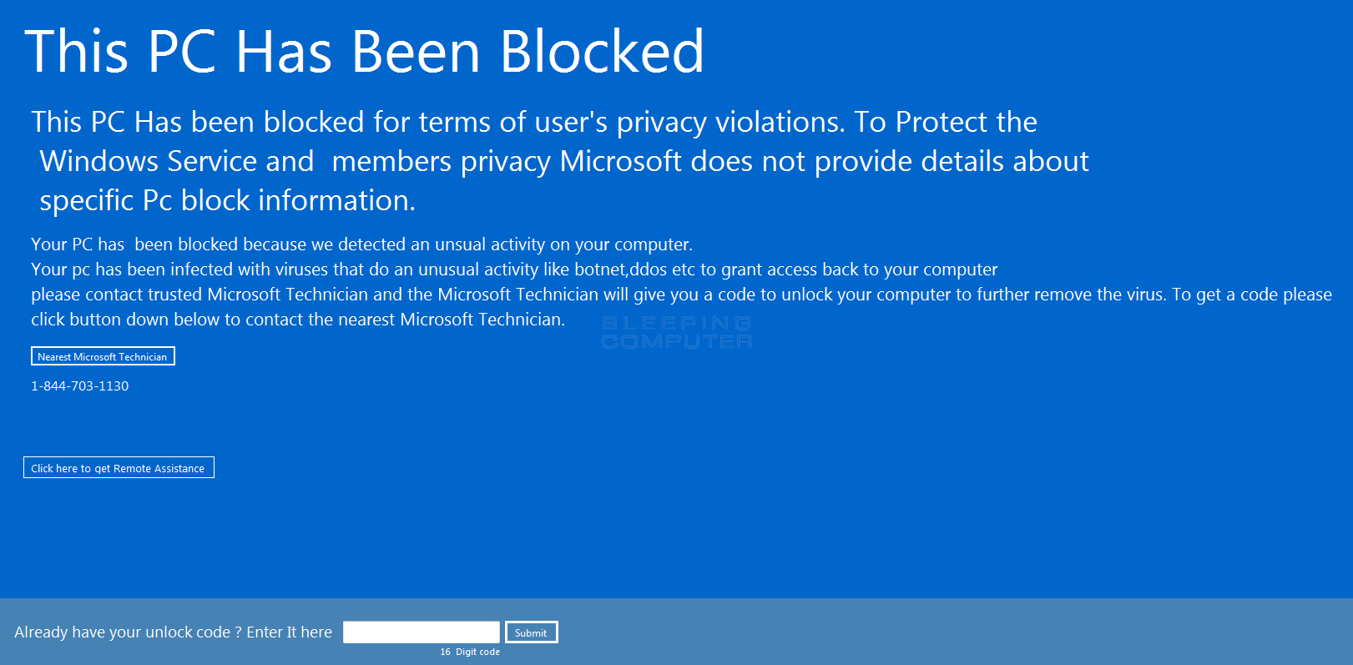Click line 'Your PC has been blocked because we detected'
Viewport: 1353px width, 665px height.
pos(361,244)
